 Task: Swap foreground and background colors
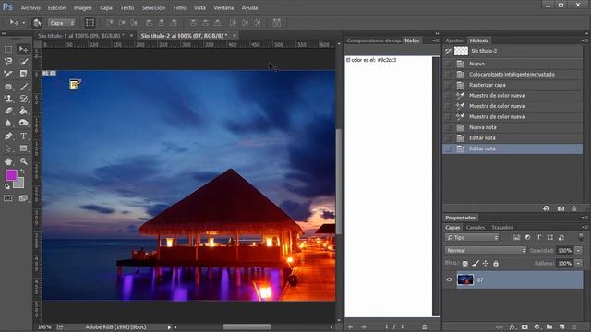coord(22,172)
